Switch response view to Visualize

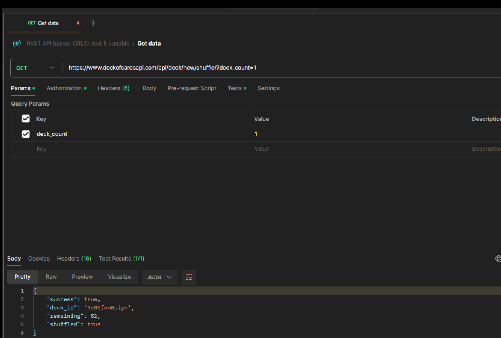coord(119,277)
